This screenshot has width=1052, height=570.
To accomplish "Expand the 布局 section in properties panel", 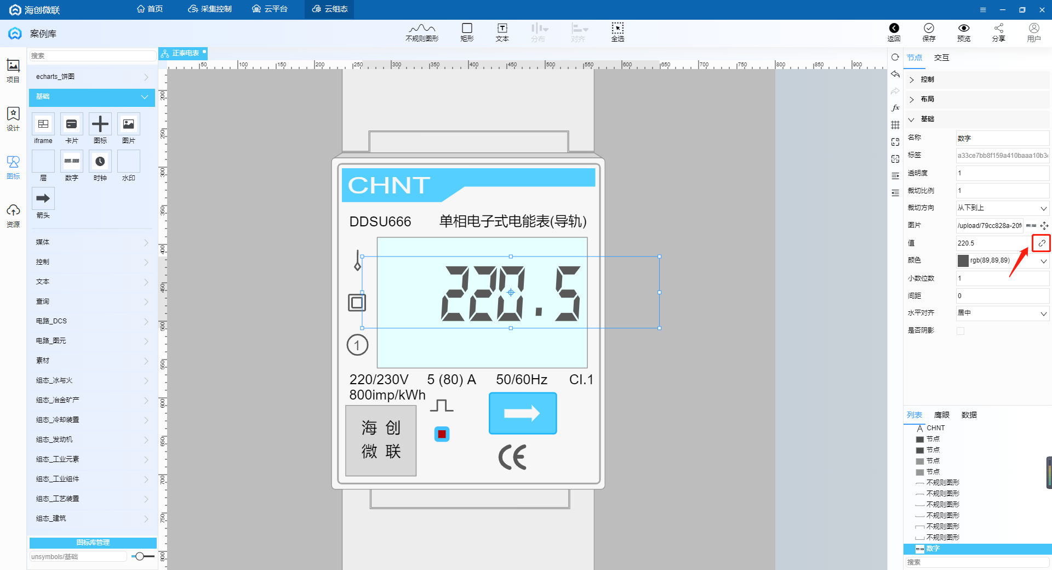I will 976,99.
